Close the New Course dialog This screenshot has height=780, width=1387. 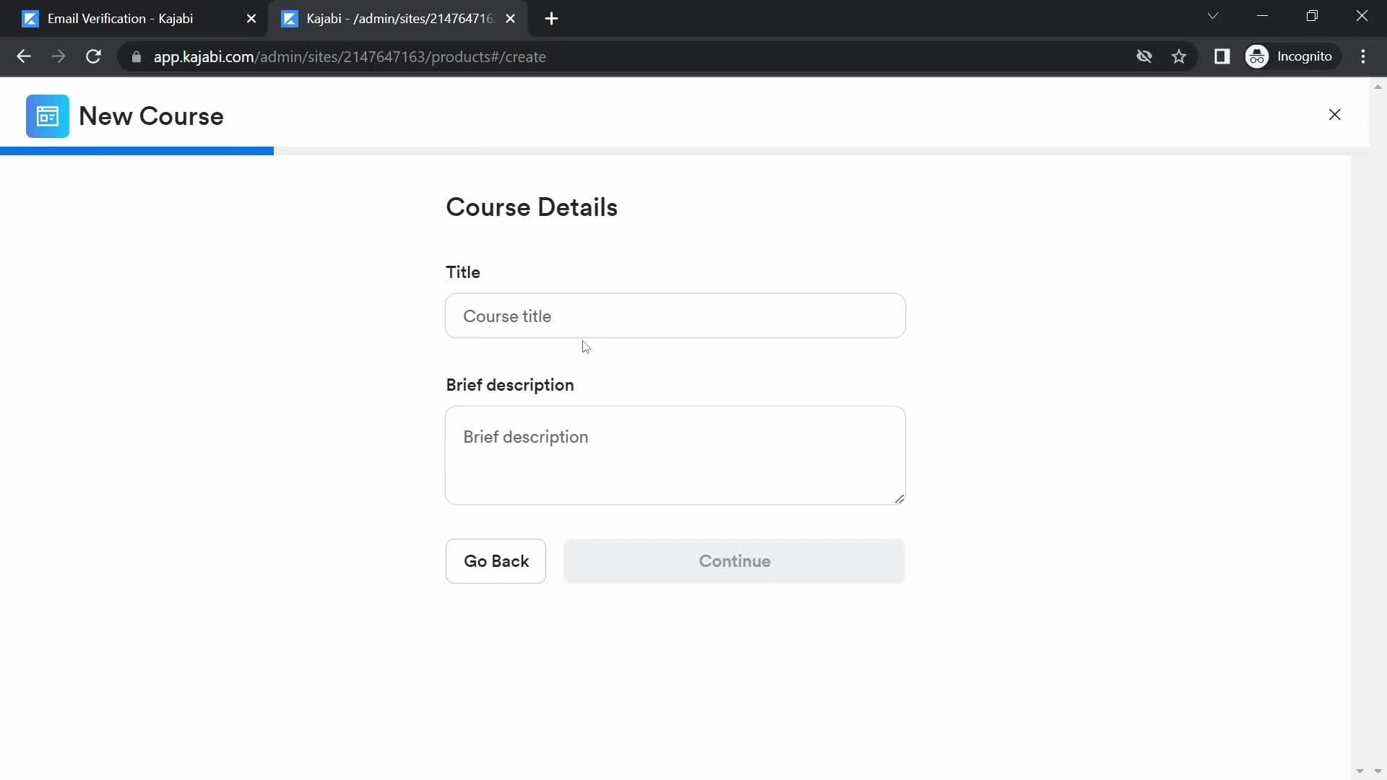coord(1334,115)
